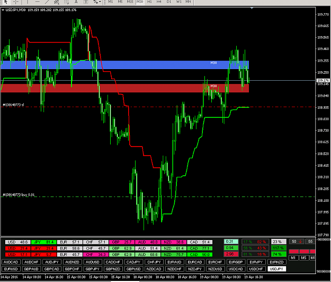Click the '55' value box

click(310, 241)
